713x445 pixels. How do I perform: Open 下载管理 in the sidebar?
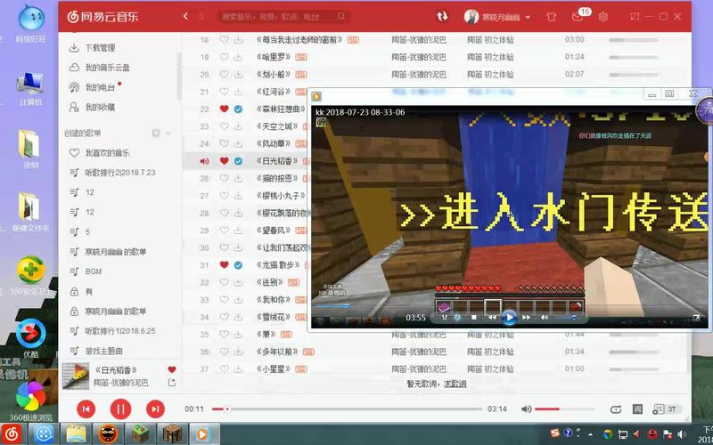tap(100, 48)
